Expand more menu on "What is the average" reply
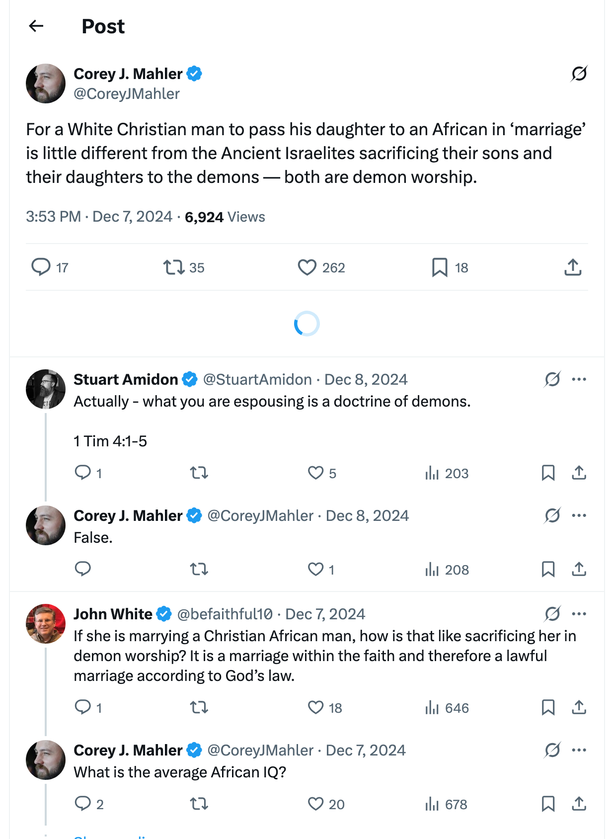 [579, 751]
